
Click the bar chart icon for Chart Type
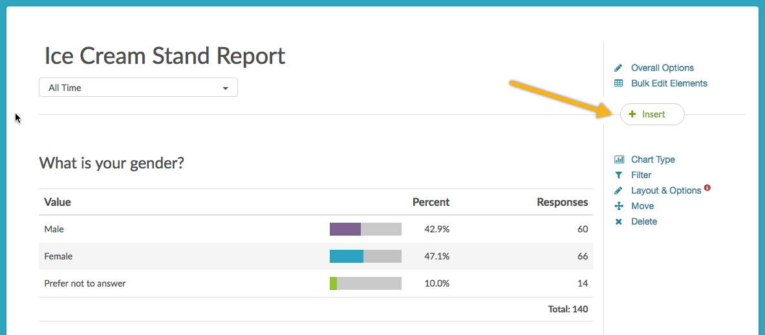[x=619, y=159]
